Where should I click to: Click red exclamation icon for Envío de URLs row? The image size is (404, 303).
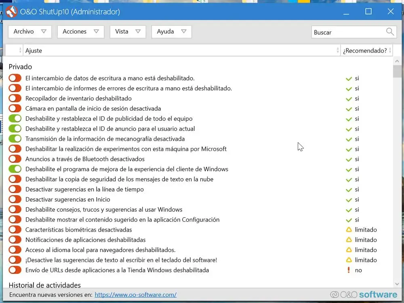coord(349,270)
